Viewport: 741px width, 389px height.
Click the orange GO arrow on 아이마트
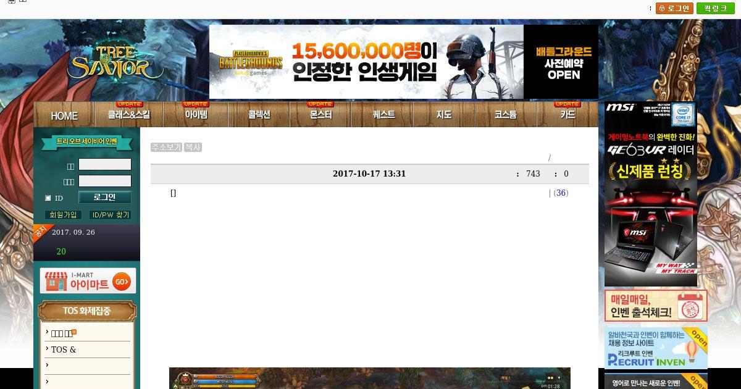point(122,282)
